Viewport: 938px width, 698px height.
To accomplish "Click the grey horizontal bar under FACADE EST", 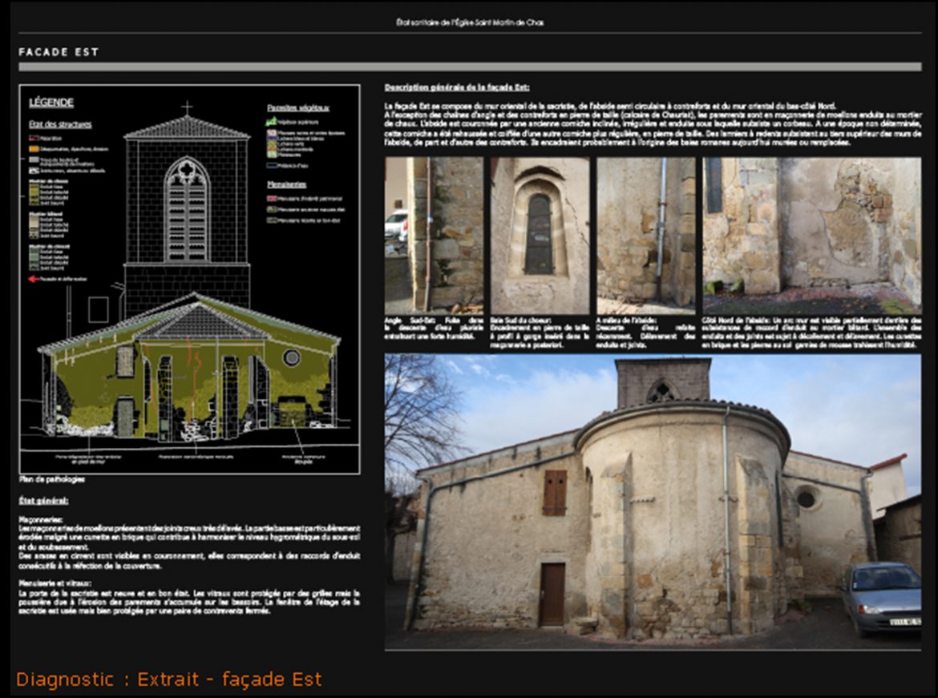I will tap(469, 67).
